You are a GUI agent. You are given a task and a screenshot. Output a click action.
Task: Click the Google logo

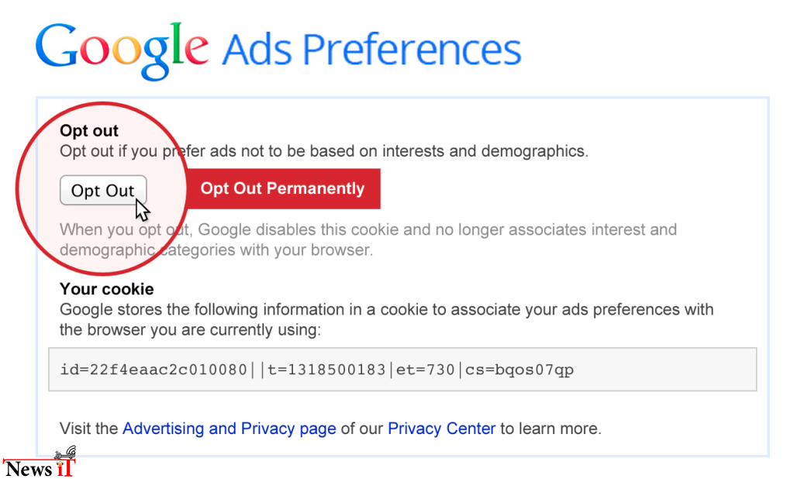coord(122,50)
